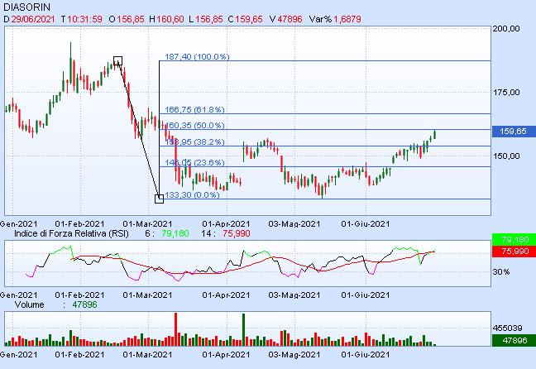
Task: Select the 160,35 (50.0%) Fibonacci label
Action: click(x=194, y=125)
